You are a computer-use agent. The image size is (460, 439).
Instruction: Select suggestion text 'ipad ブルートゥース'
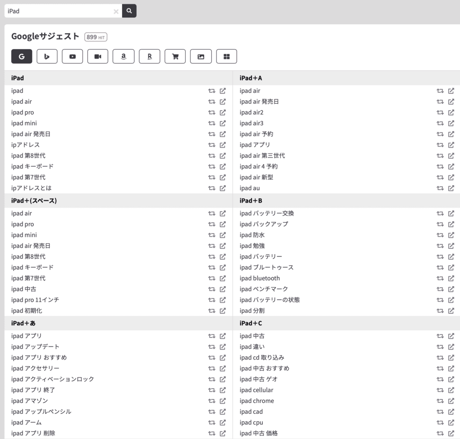(266, 267)
